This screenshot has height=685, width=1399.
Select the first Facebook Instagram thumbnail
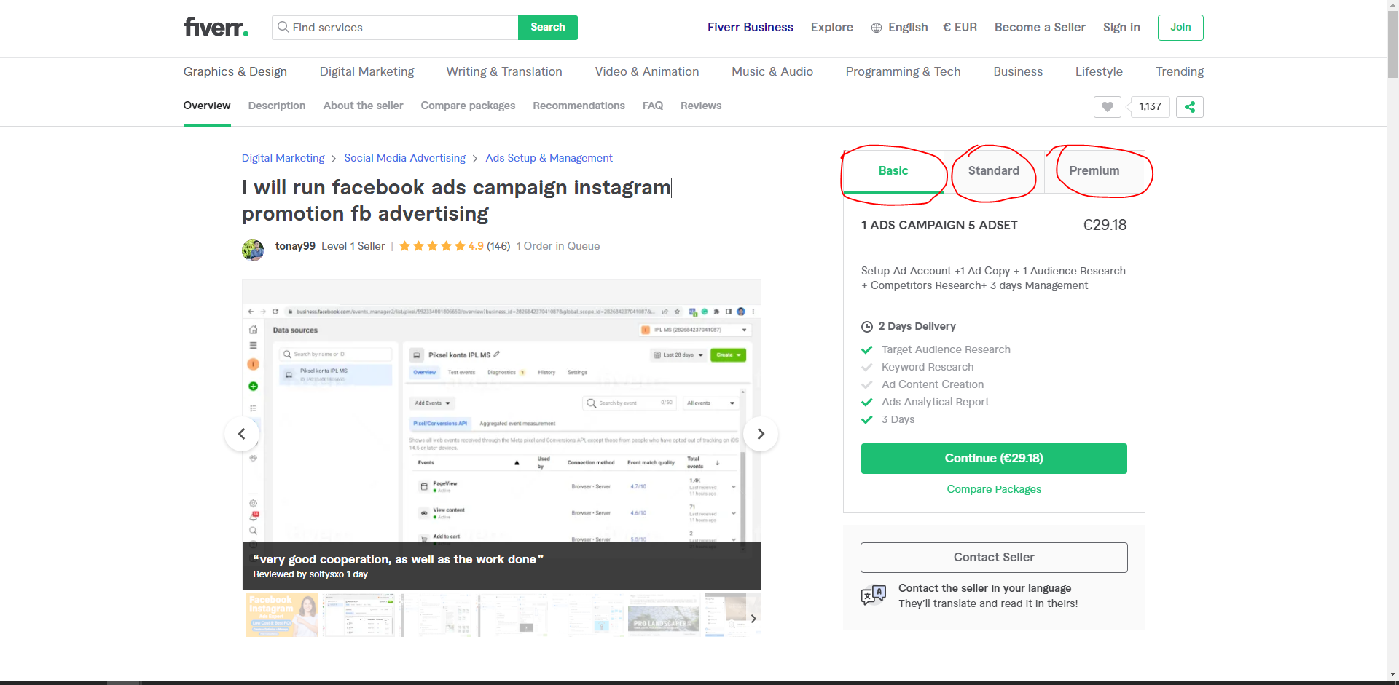pyautogui.click(x=282, y=615)
